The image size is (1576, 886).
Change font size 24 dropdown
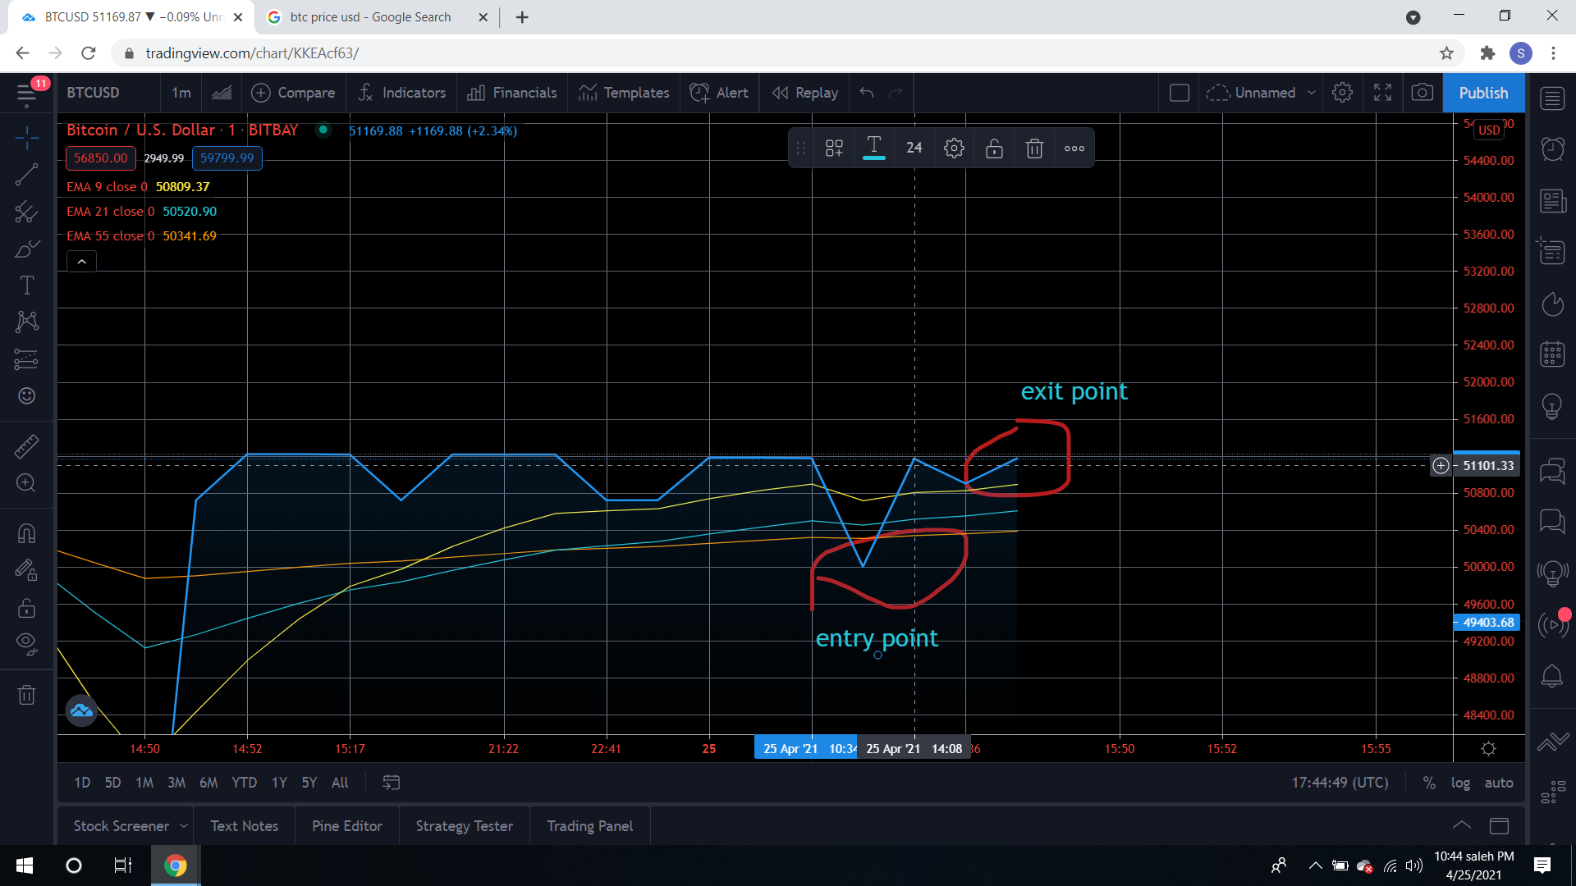click(x=914, y=148)
